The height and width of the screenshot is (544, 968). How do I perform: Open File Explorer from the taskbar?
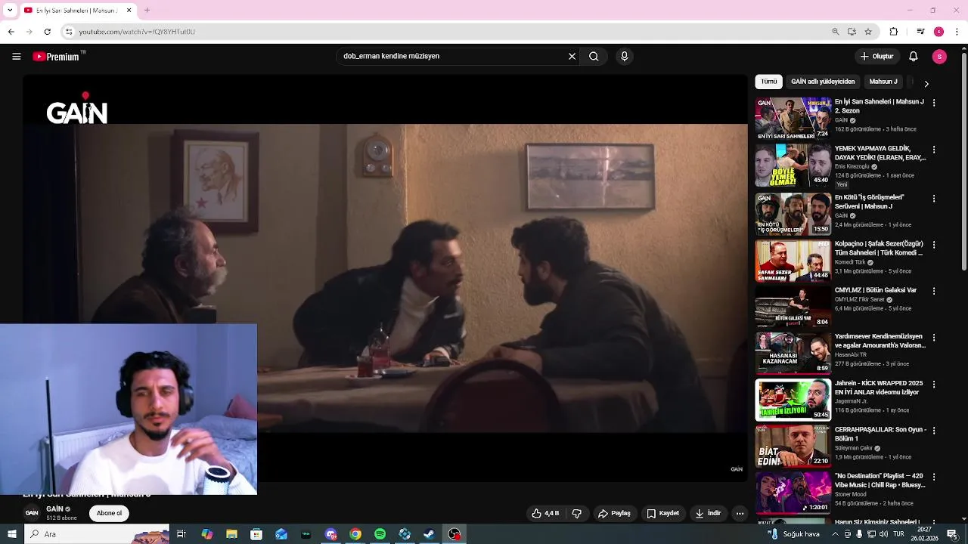pyautogui.click(x=231, y=534)
